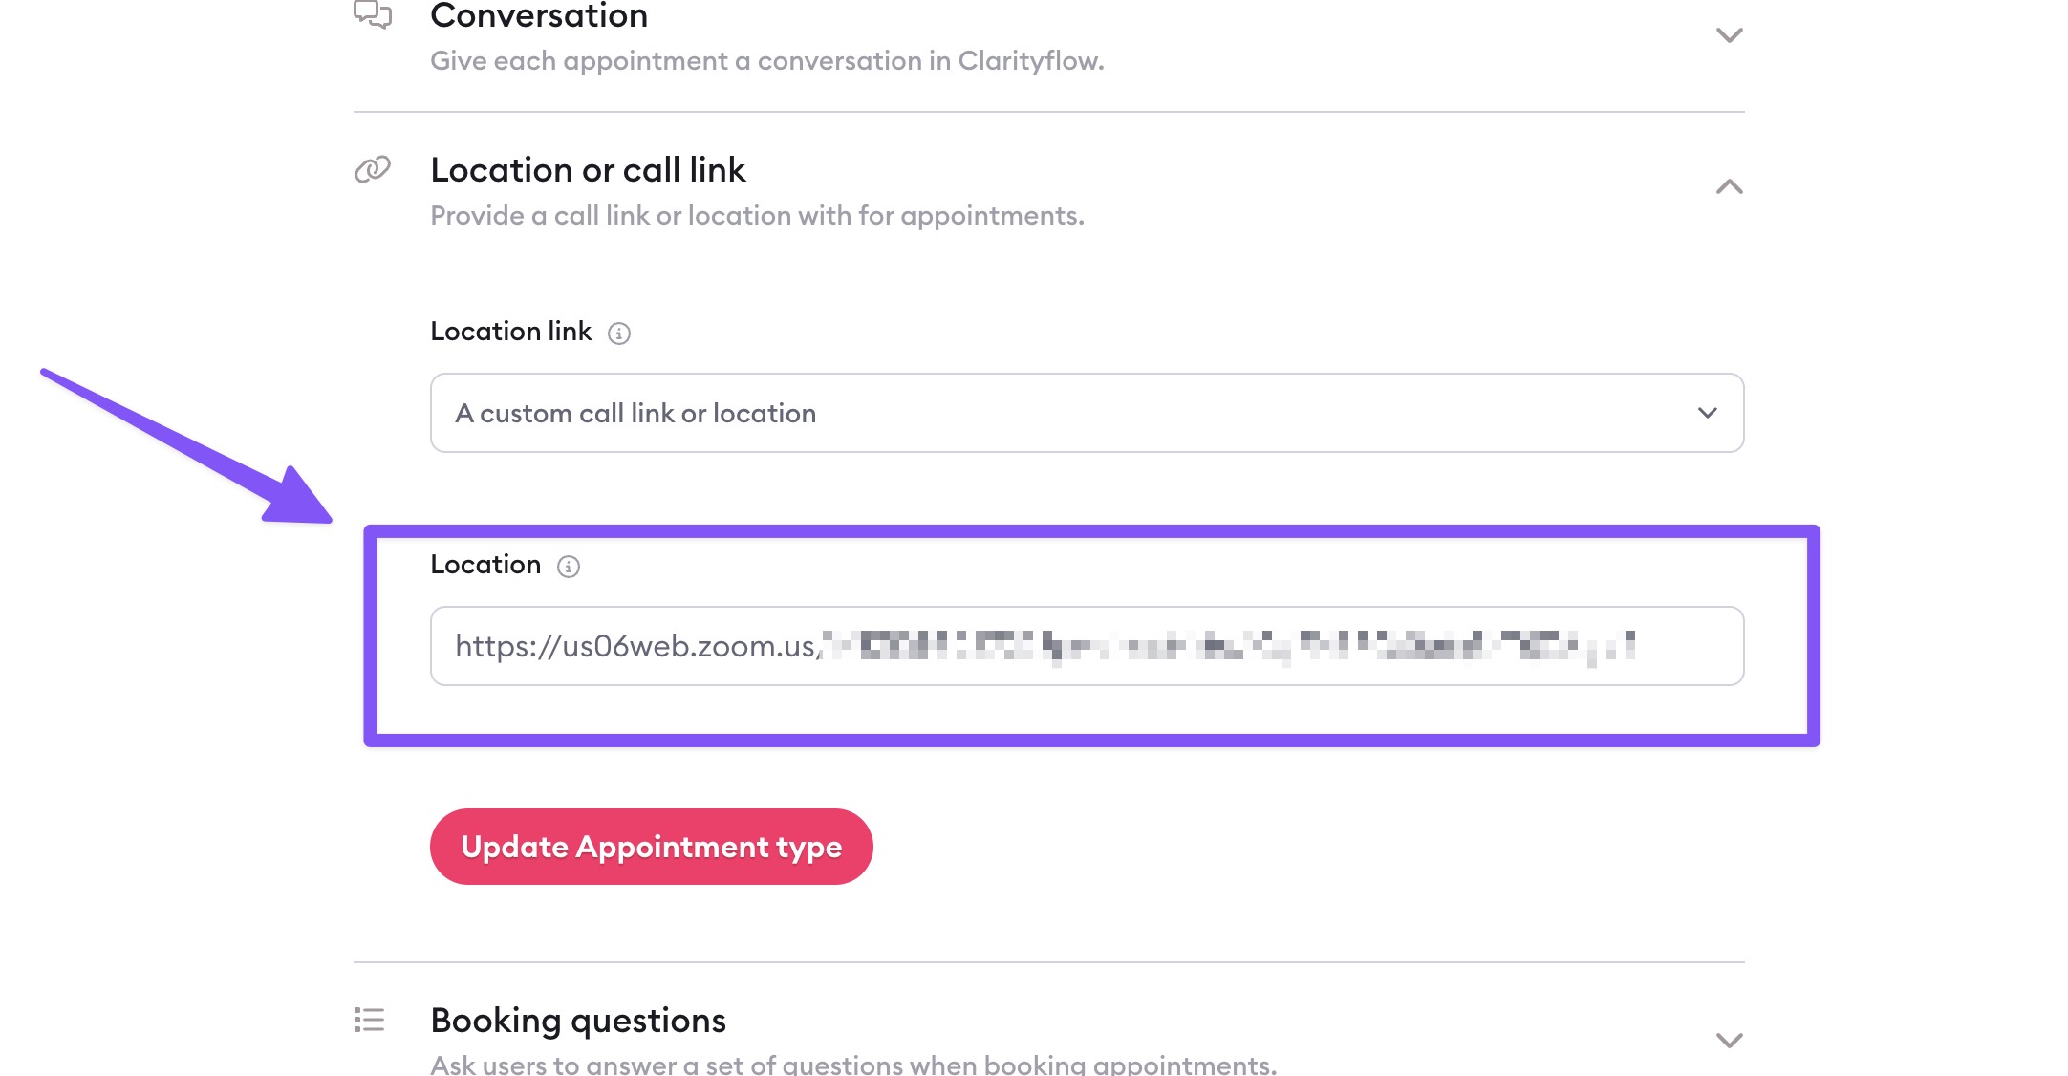
Task: Click the chevron on the call link selector
Action: point(1708,413)
